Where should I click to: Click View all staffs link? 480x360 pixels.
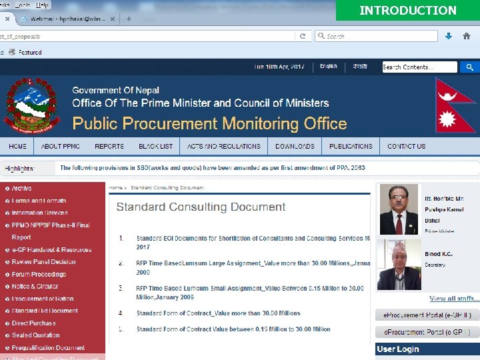[x=454, y=298]
